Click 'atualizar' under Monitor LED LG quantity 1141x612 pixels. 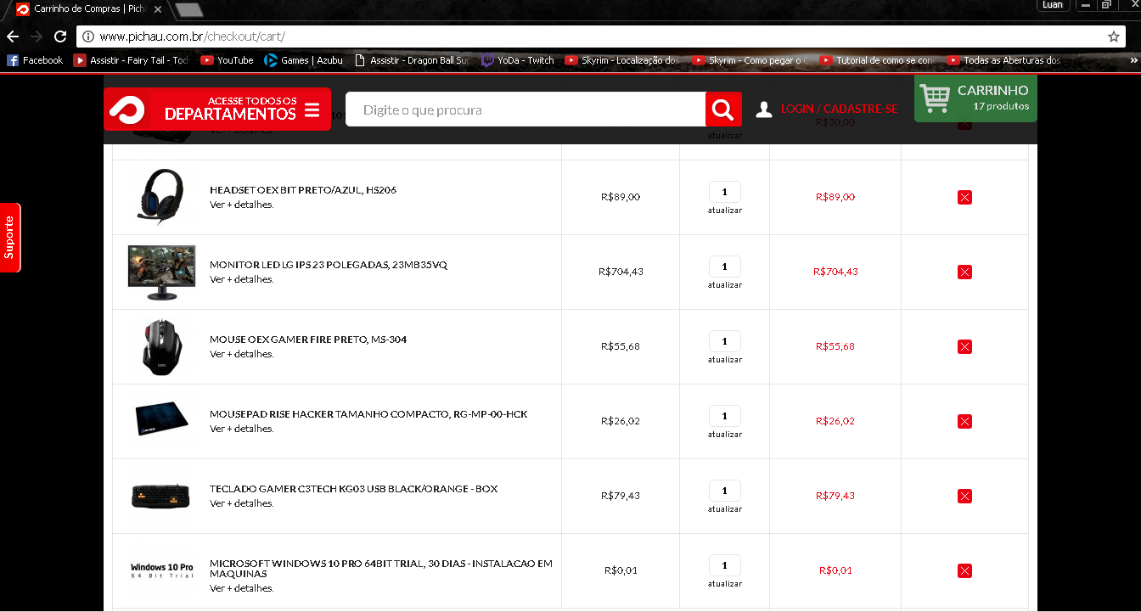pyautogui.click(x=725, y=285)
